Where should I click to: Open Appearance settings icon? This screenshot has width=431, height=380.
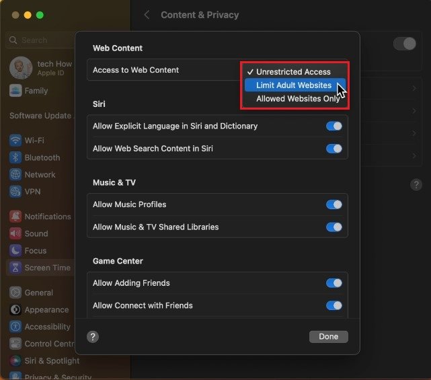point(15,309)
